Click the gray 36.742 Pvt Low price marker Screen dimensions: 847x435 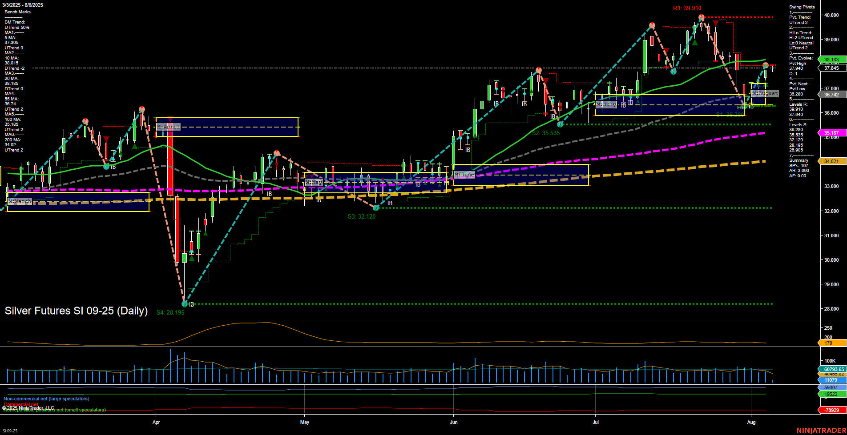coord(831,94)
